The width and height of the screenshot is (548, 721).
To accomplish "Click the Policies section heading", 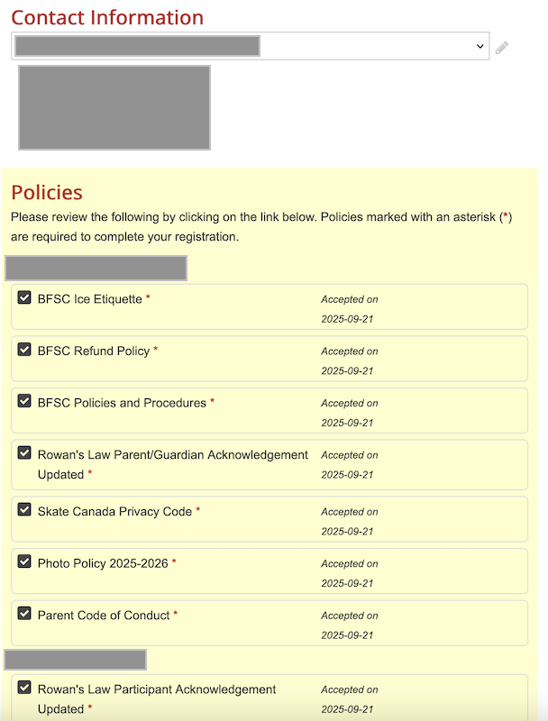I will (x=47, y=192).
